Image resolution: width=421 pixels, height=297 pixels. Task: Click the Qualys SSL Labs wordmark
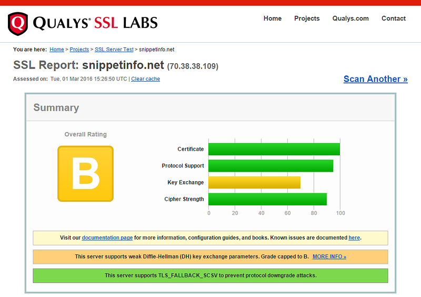[95, 23]
